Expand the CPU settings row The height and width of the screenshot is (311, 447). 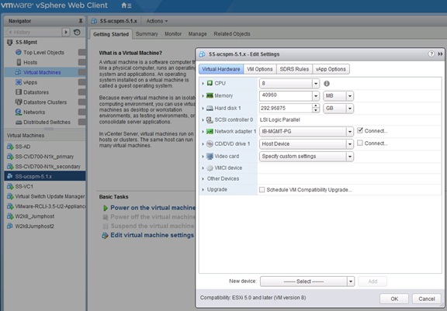coord(203,84)
